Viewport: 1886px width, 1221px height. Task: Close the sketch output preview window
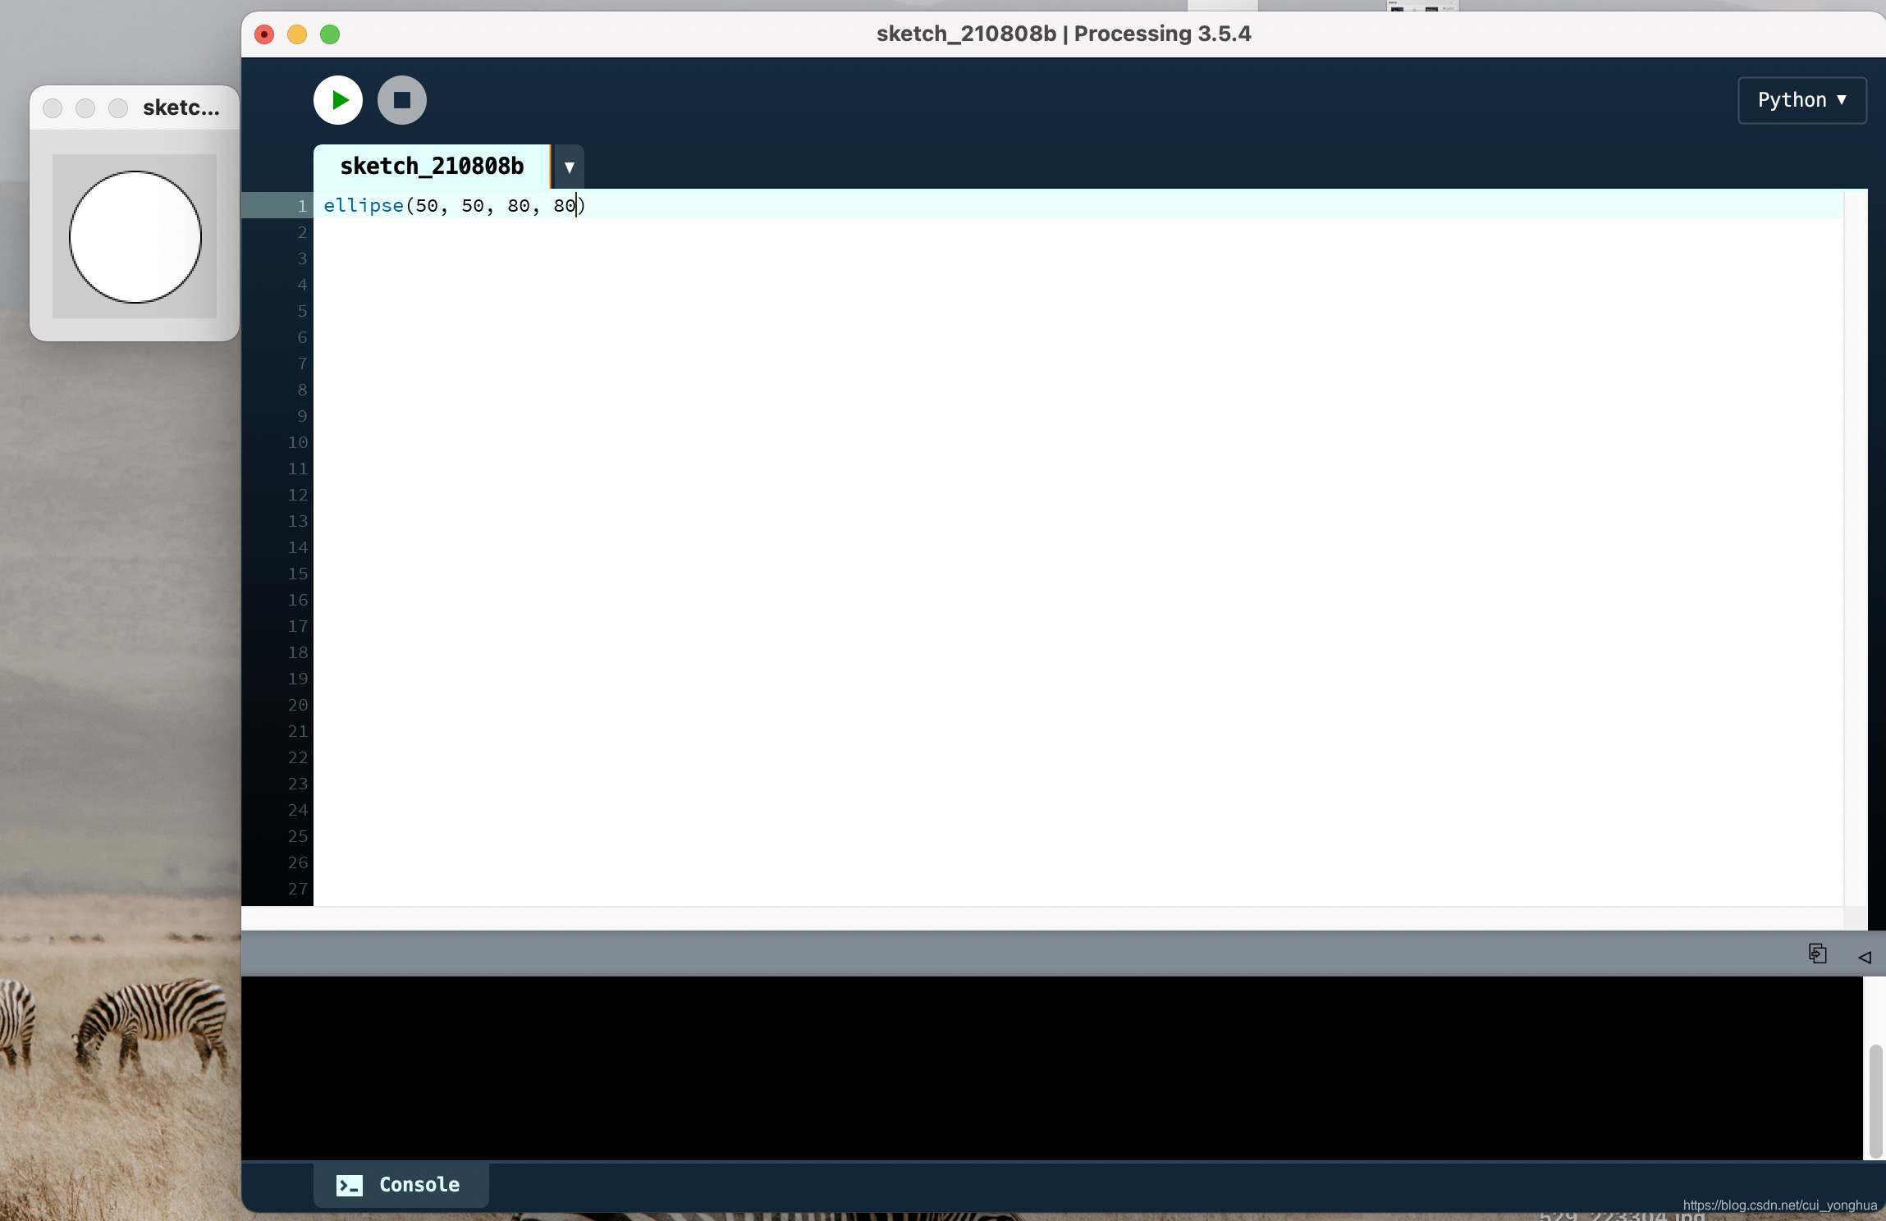(x=53, y=107)
